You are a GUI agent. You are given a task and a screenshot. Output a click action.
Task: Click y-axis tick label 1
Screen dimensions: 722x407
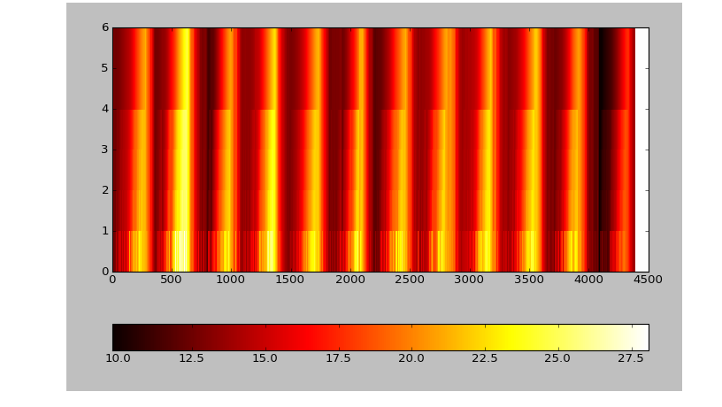click(105, 231)
